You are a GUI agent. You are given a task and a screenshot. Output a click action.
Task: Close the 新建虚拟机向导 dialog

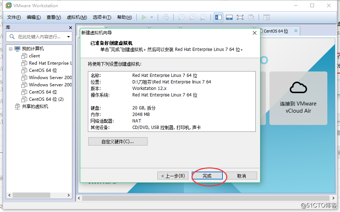pos(255,33)
